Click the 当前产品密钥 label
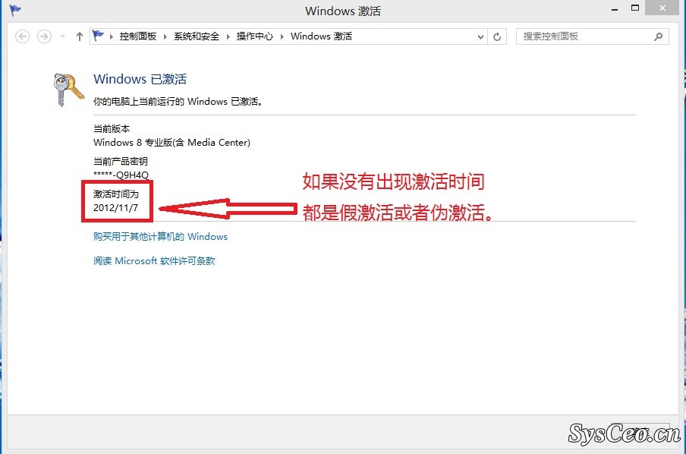The width and height of the screenshot is (686, 454). point(121,161)
